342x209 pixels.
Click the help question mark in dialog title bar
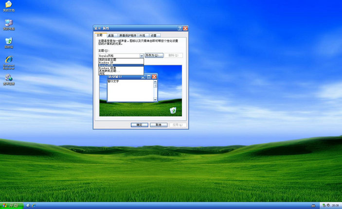(180, 29)
